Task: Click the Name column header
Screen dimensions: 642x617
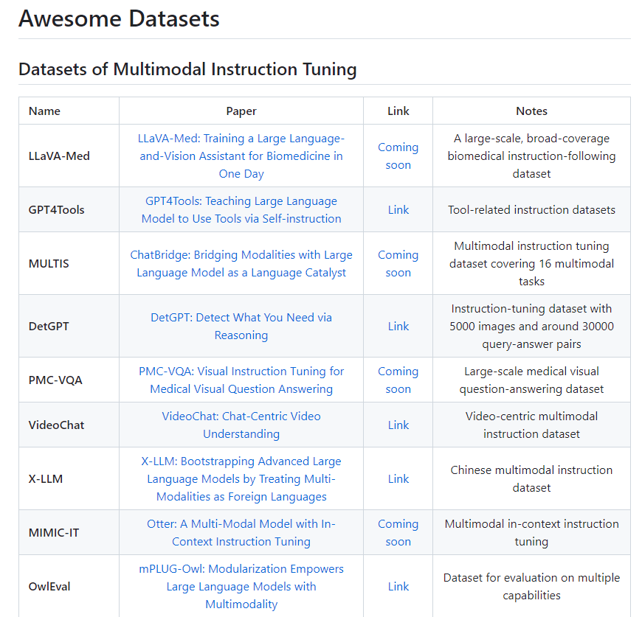Action: (44, 111)
